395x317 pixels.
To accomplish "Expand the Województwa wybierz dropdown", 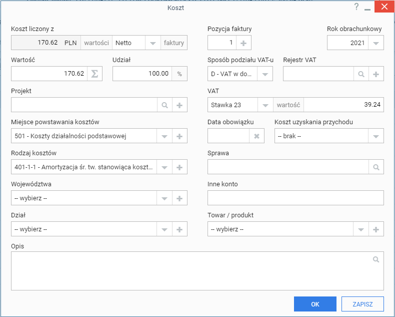I will pyautogui.click(x=164, y=198).
